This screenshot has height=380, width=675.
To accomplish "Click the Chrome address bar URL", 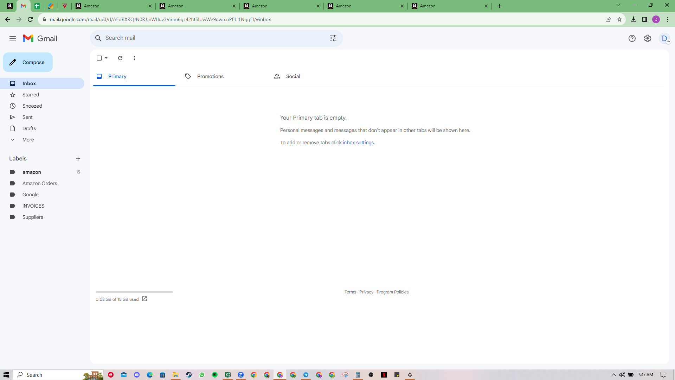I will (160, 19).
